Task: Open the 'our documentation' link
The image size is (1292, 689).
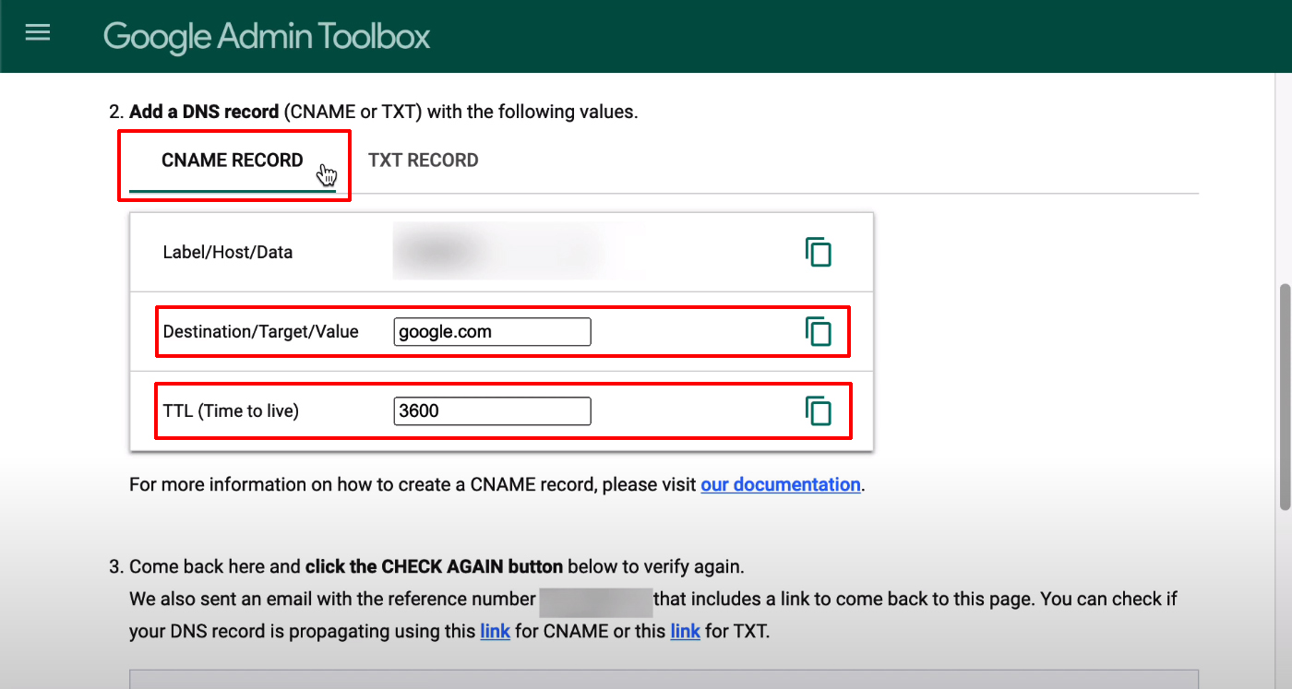Action: pyautogui.click(x=780, y=484)
